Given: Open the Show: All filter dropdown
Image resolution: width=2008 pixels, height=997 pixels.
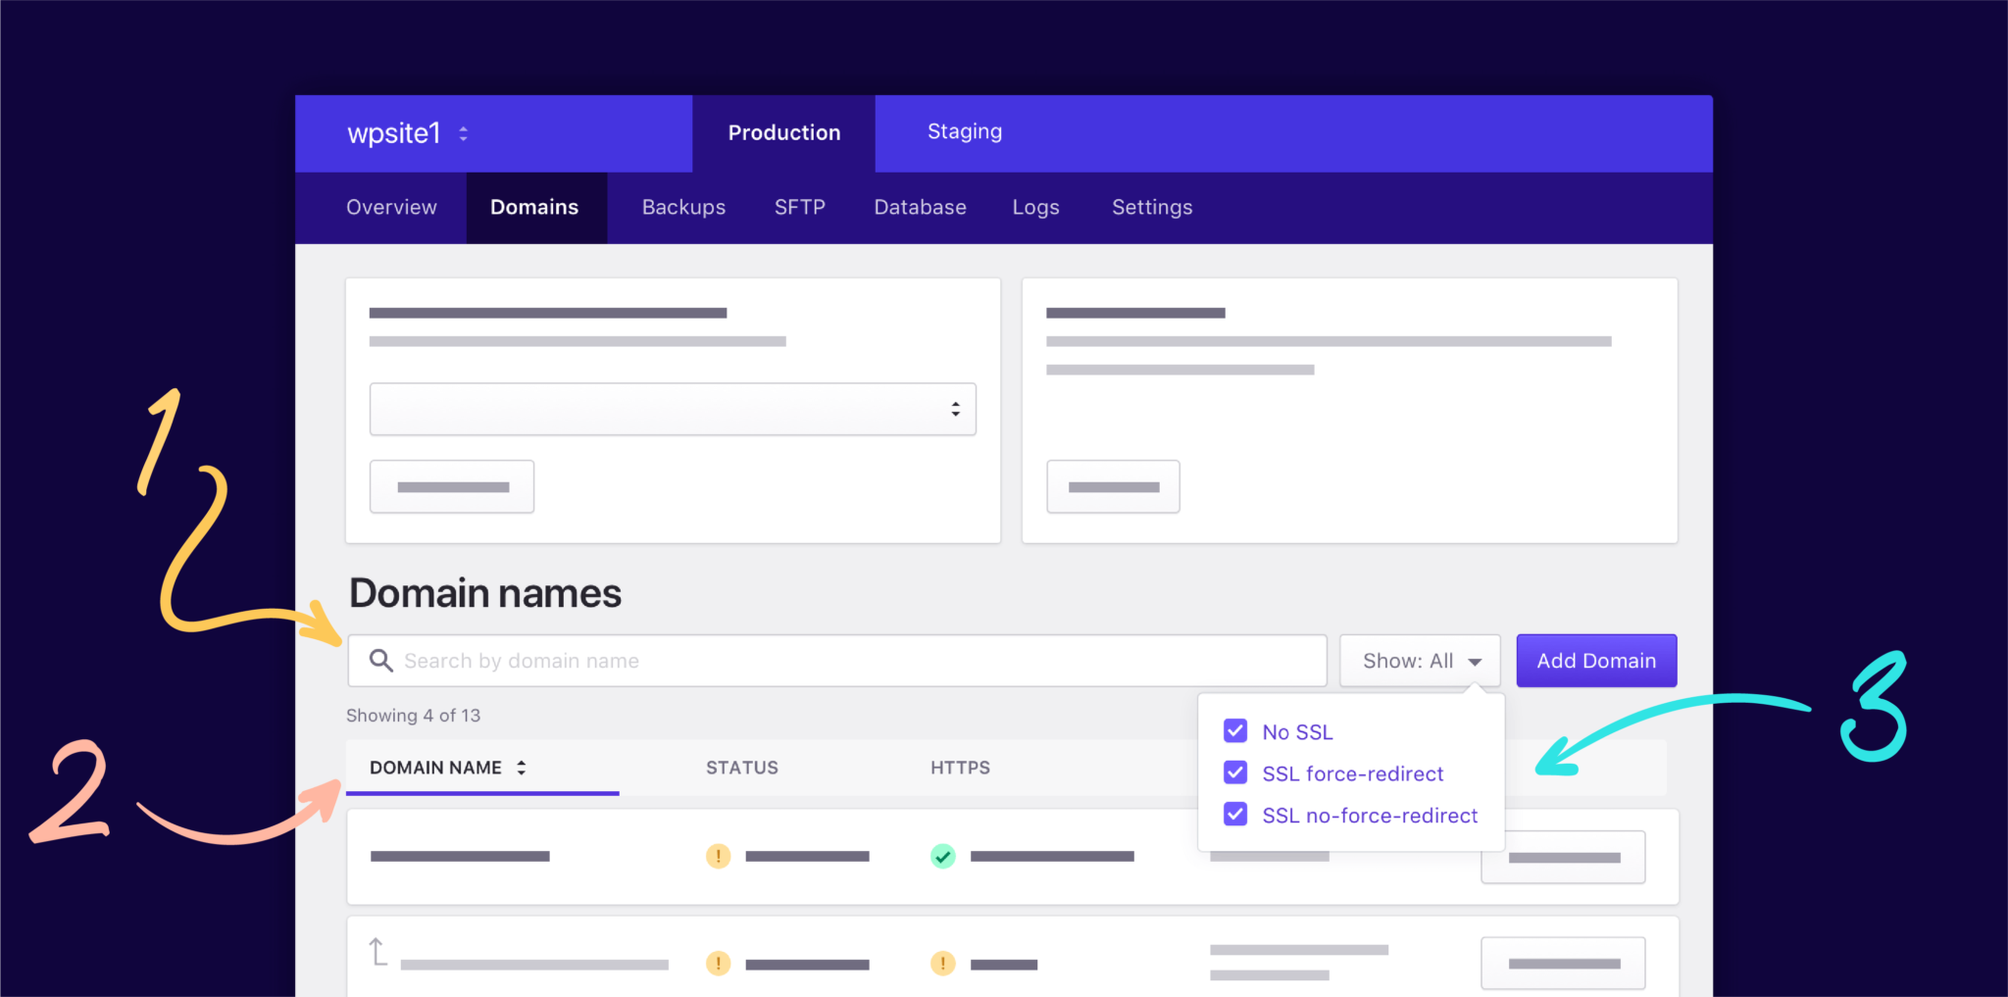Looking at the screenshot, I should (x=1419, y=660).
